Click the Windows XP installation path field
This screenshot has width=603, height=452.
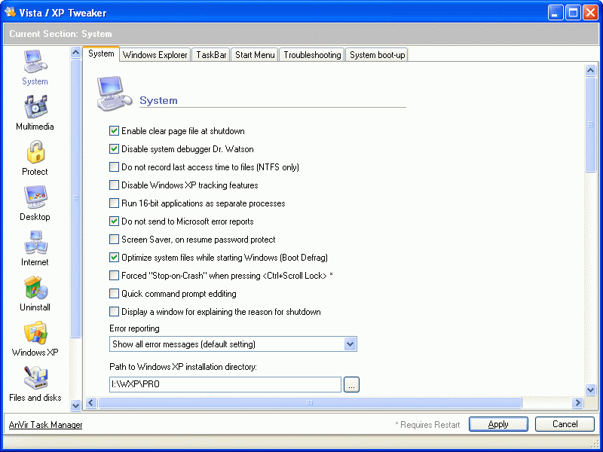[225, 384]
